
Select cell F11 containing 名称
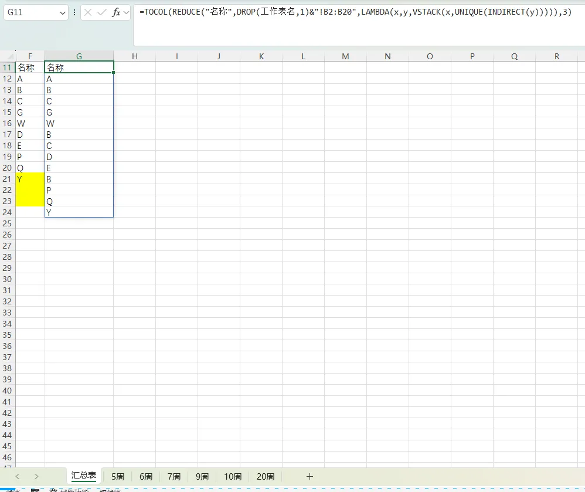(x=30, y=67)
